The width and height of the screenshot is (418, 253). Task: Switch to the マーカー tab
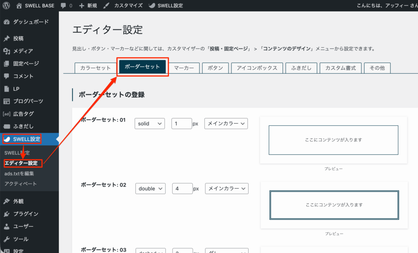pos(185,68)
